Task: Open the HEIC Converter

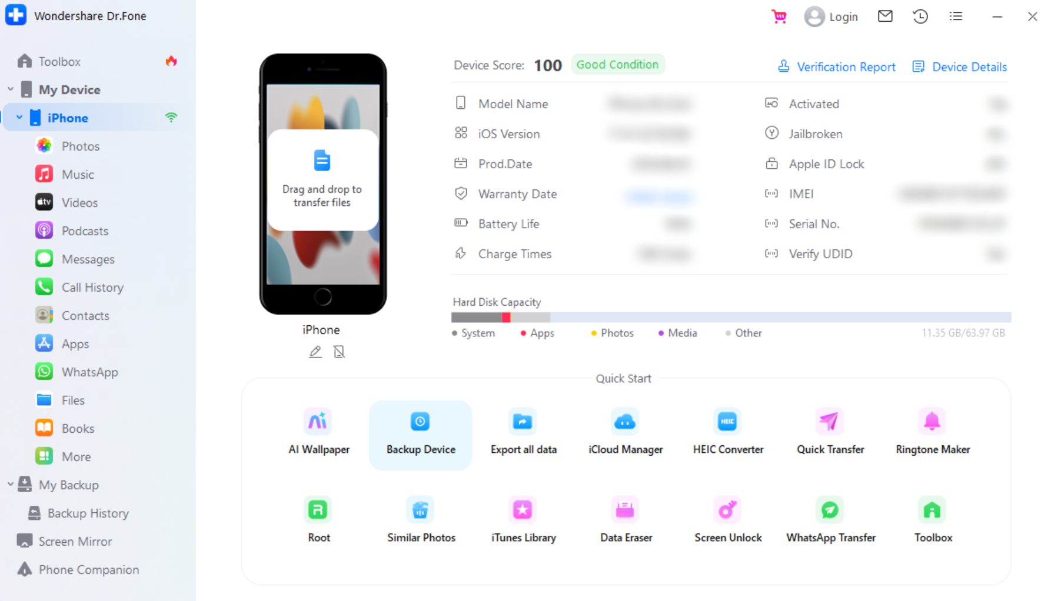Action: point(727,432)
